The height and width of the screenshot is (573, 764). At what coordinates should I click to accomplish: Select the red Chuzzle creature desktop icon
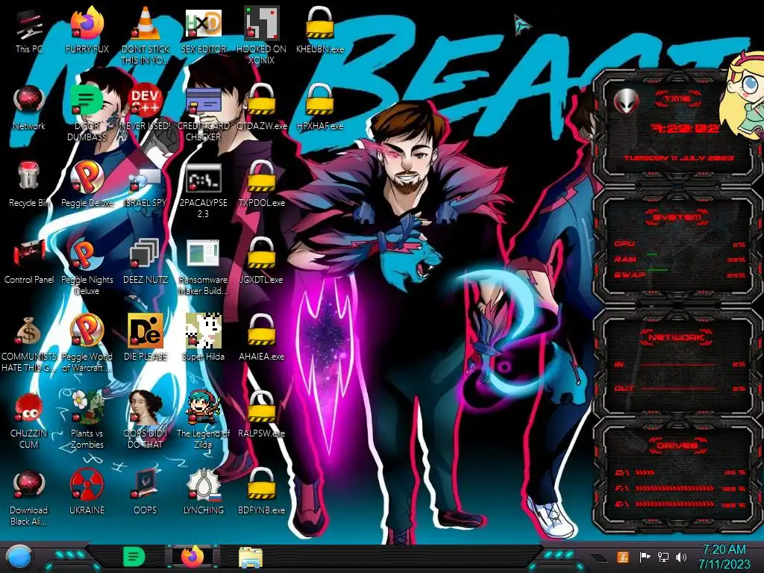click(x=29, y=420)
